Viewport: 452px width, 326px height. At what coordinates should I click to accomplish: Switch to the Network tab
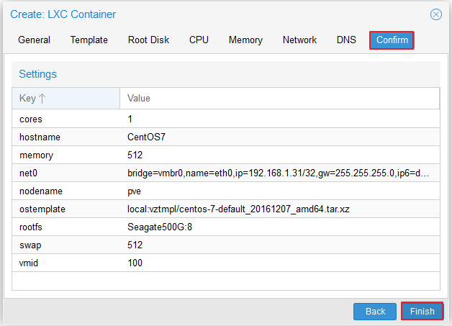299,40
